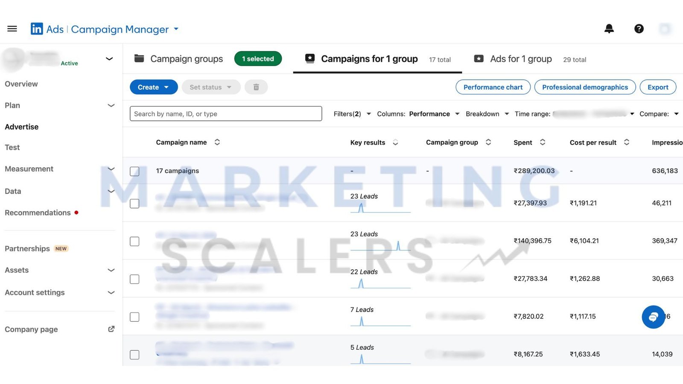Image resolution: width=683 pixels, height=384 pixels.
Task: Switch to the Campaign groups tab
Action: coord(187,58)
